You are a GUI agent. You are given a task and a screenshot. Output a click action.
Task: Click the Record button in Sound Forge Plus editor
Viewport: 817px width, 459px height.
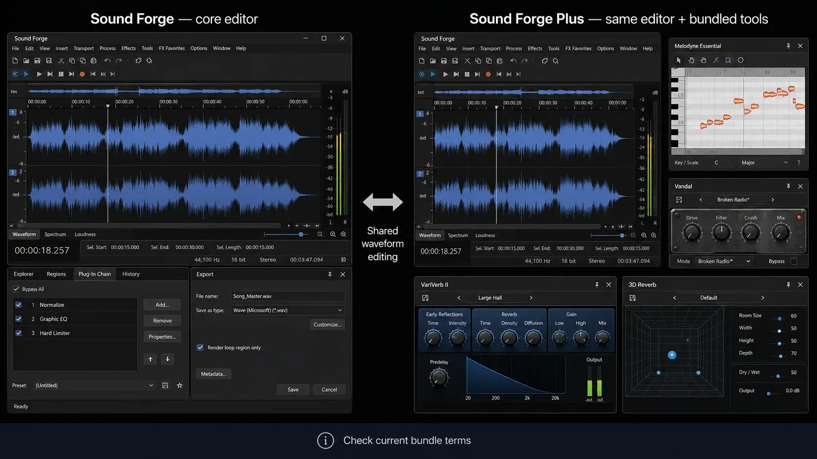tap(488, 75)
